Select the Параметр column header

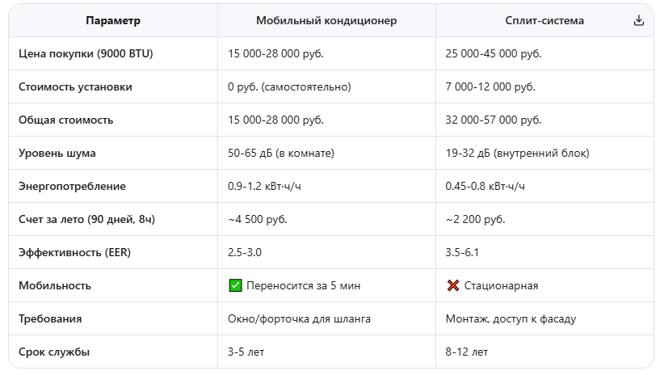pos(113,20)
